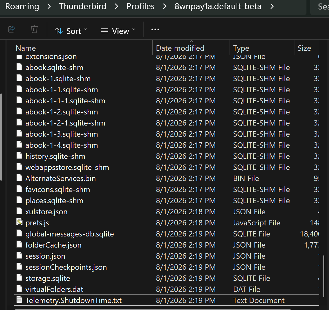Select the abook-1-2.sqlite-shm file icon
Screen dimensions: 329x310
click(x=19, y=112)
